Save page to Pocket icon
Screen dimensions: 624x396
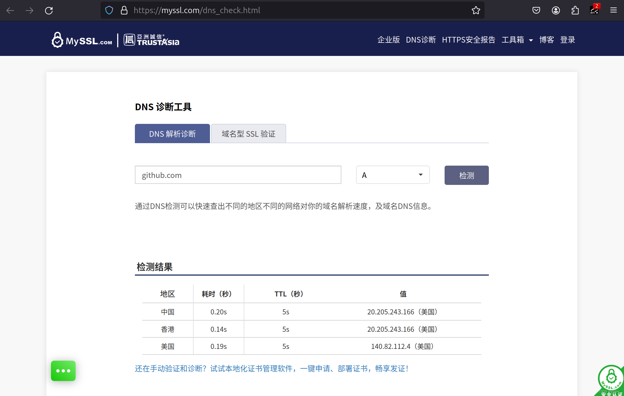click(536, 10)
